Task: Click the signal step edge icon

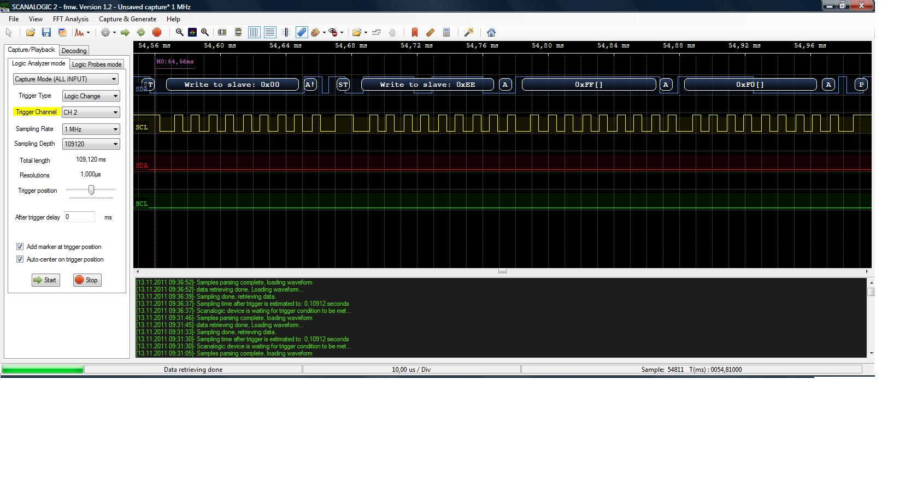Action: click(377, 33)
